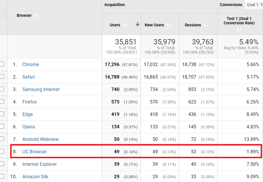Click Safari new users value 16,865
This screenshot has width=263, height=182.
pos(151,77)
